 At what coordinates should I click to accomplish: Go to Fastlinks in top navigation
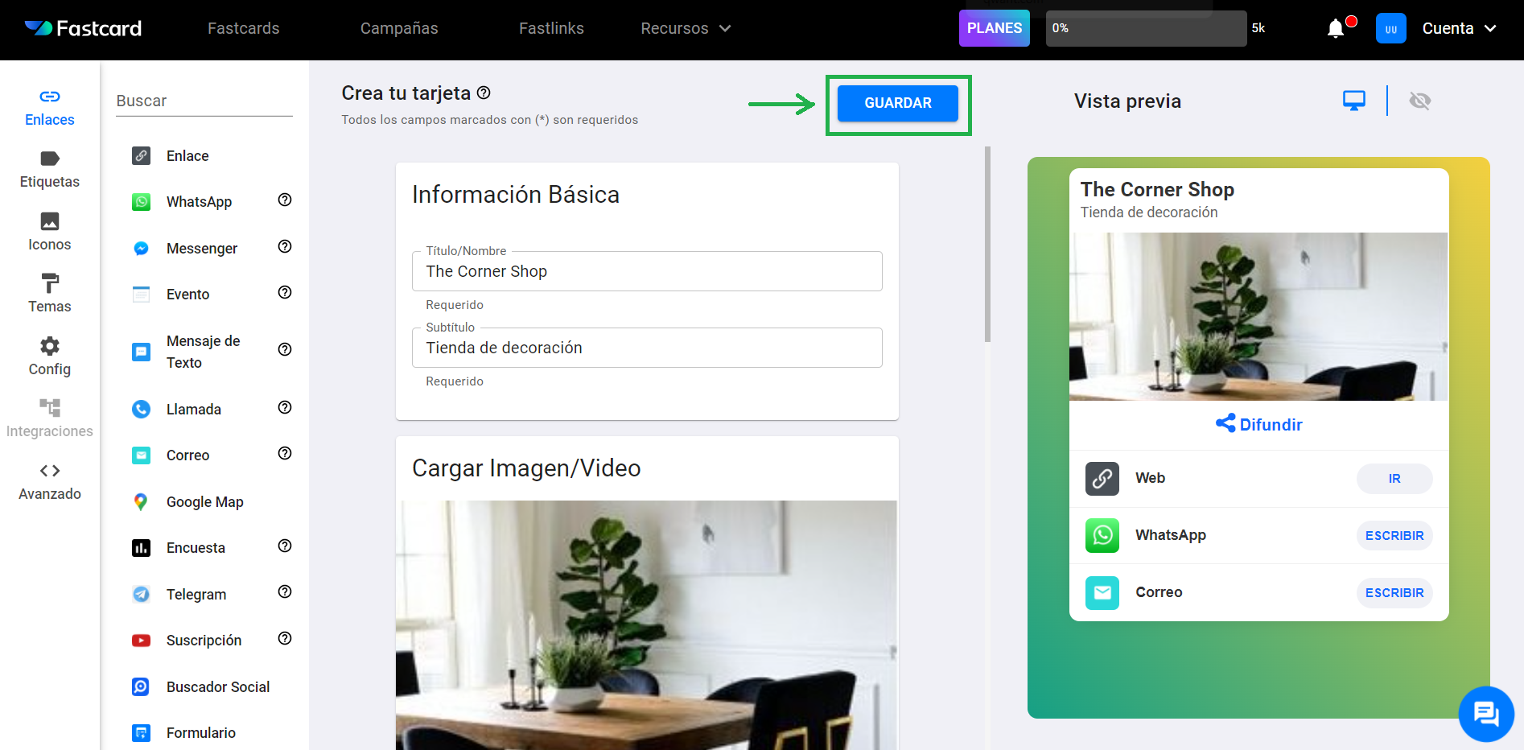(551, 28)
